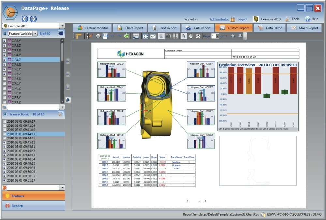Image resolution: width=326 pixels, height=220 pixels.
Task: Switch to single page view icon
Action: 161,36
